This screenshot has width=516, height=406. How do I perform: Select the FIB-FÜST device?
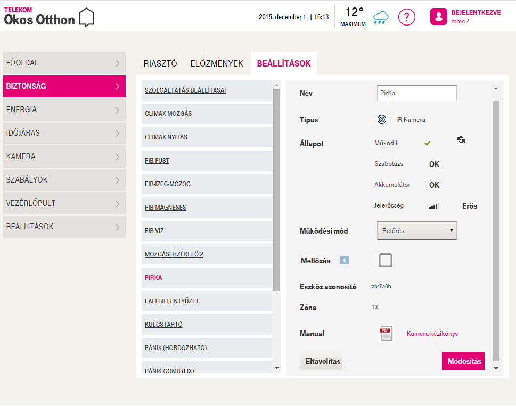point(207,161)
